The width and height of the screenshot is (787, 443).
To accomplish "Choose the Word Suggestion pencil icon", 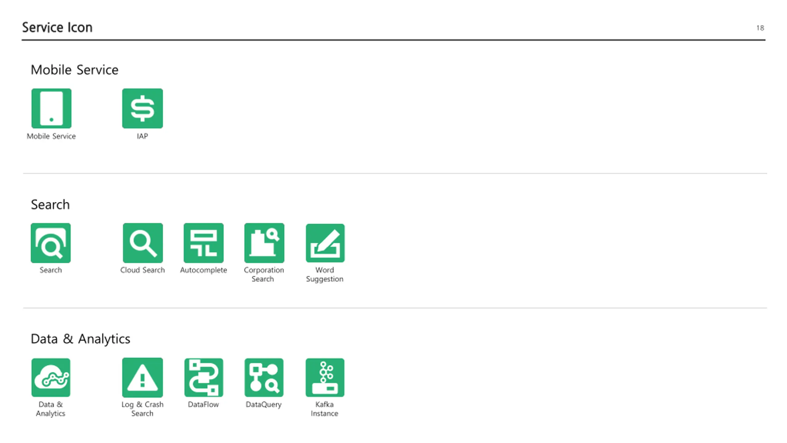I will (325, 243).
